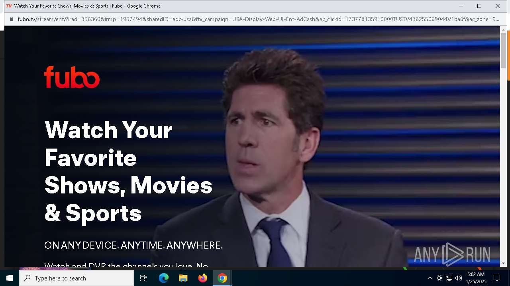Click the fubo.tv URL address bar
Viewport: 510px width, 286px height.
pos(258,19)
